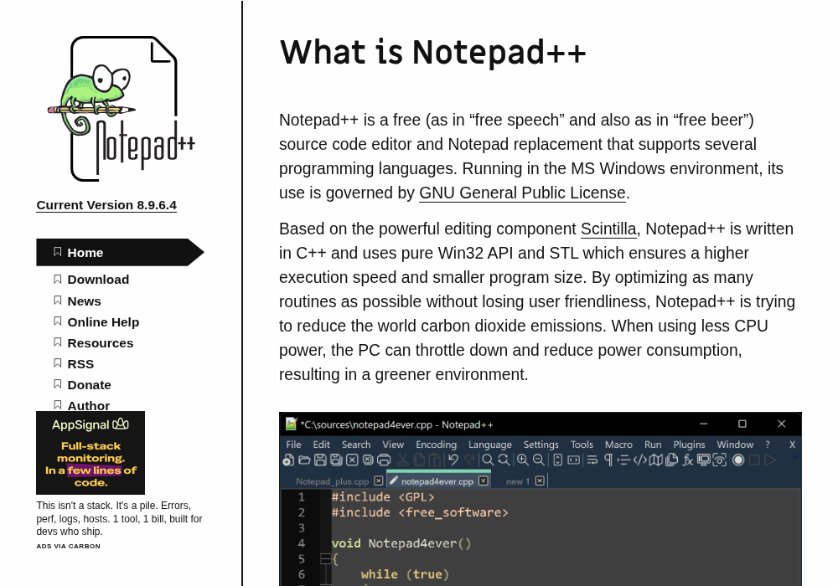
Task: Click Zoom In icon in Notepad++ screenshot toolbar
Action: click(x=523, y=460)
